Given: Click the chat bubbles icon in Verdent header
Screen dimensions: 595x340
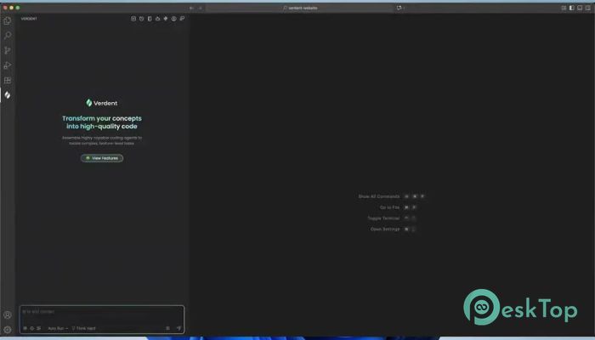Looking at the screenshot, I should tap(182, 19).
